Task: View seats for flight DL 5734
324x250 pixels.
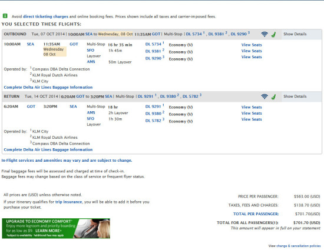Action: pyautogui.click(x=252, y=45)
